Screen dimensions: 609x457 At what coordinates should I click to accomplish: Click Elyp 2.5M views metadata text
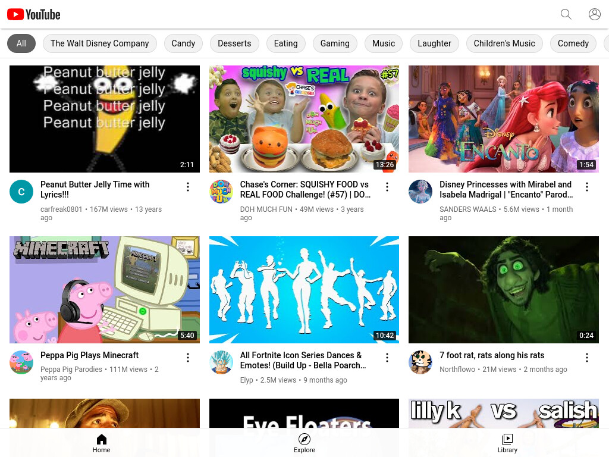[293, 380]
